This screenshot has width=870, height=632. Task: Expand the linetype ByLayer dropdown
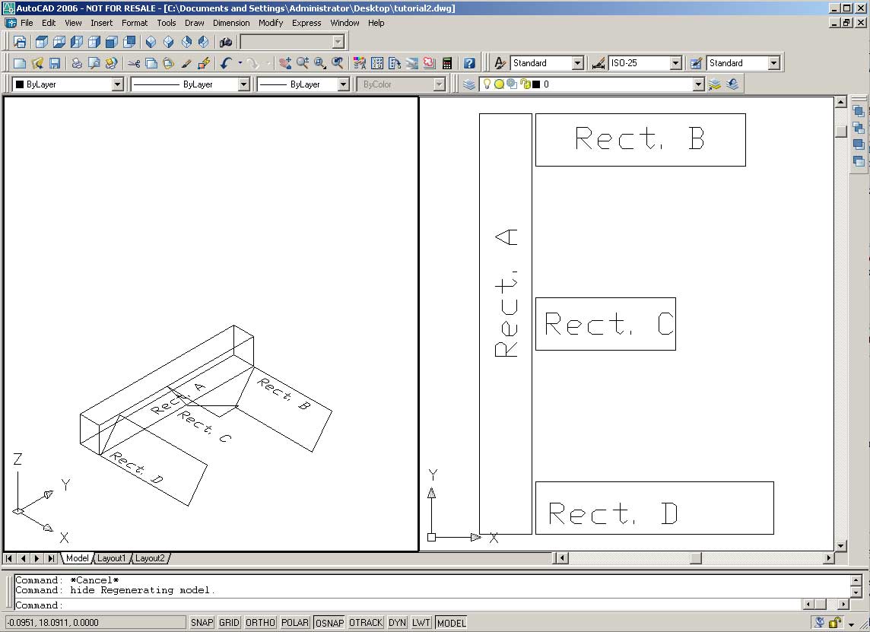243,84
